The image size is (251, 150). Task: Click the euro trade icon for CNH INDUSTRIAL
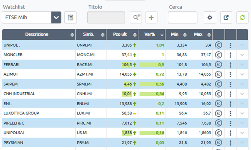[x=219, y=94]
